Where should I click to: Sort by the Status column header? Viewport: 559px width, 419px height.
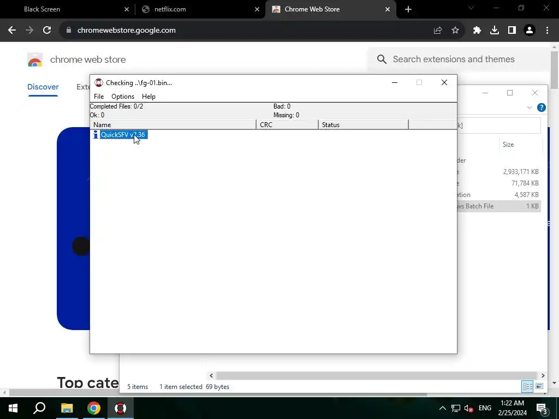click(x=363, y=125)
